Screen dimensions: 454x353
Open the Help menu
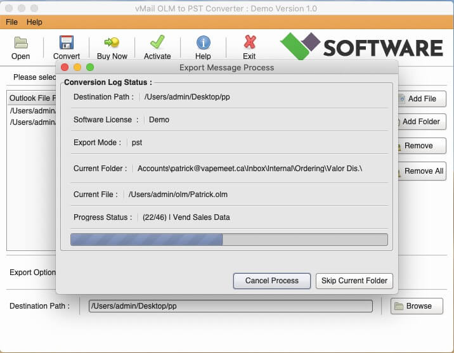pyautogui.click(x=34, y=22)
